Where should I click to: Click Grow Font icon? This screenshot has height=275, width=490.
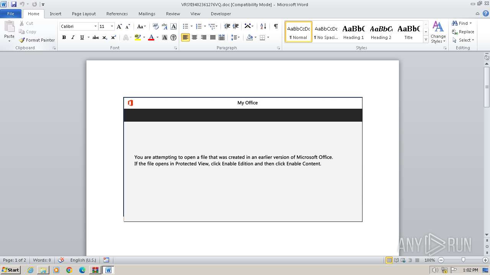point(119,26)
